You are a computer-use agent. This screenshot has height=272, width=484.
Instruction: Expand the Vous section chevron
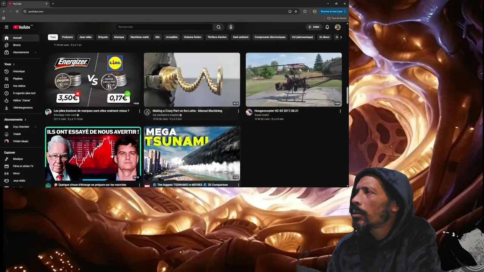pos(14,64)
